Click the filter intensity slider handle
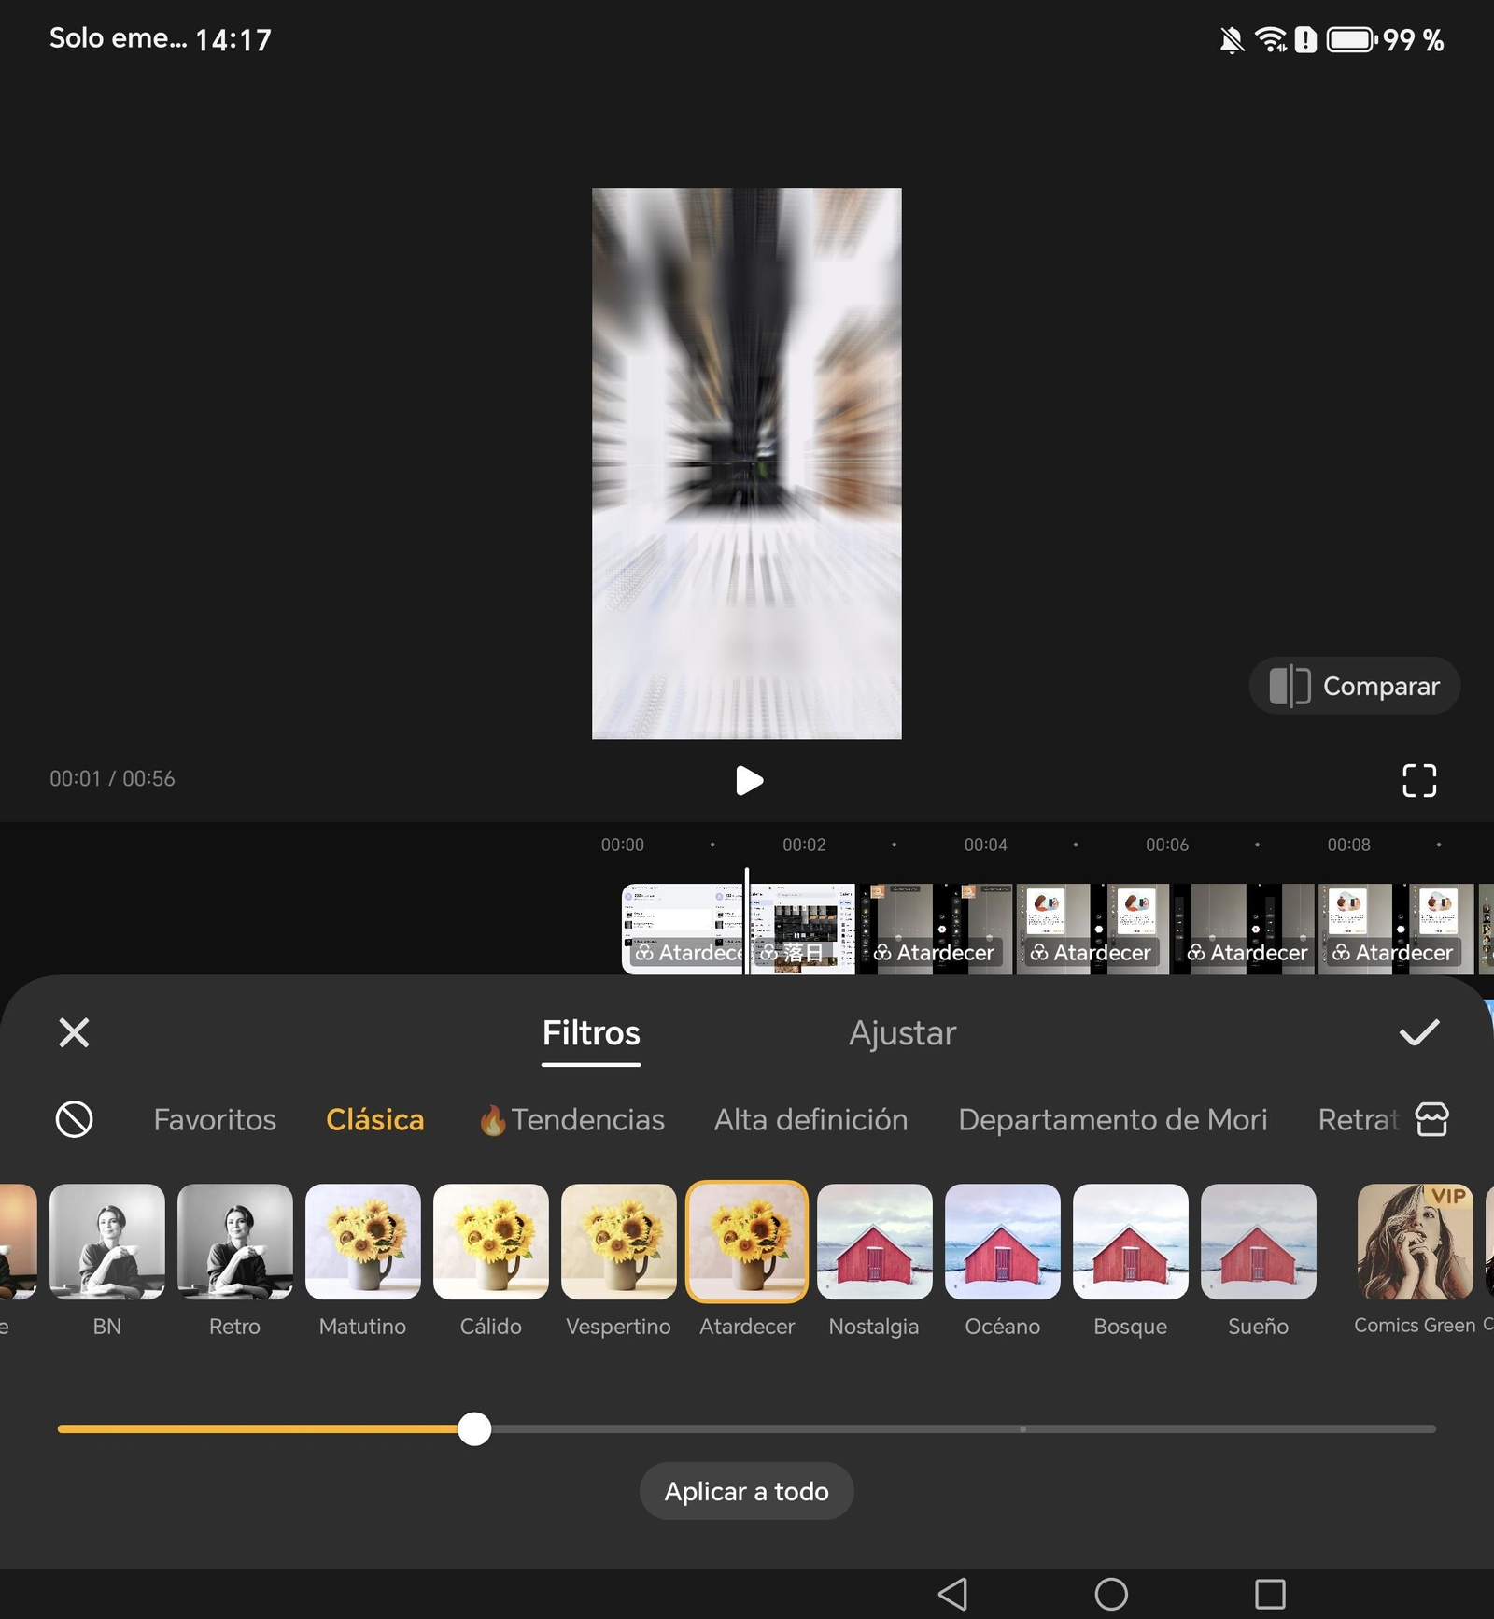 point(474,1428)
